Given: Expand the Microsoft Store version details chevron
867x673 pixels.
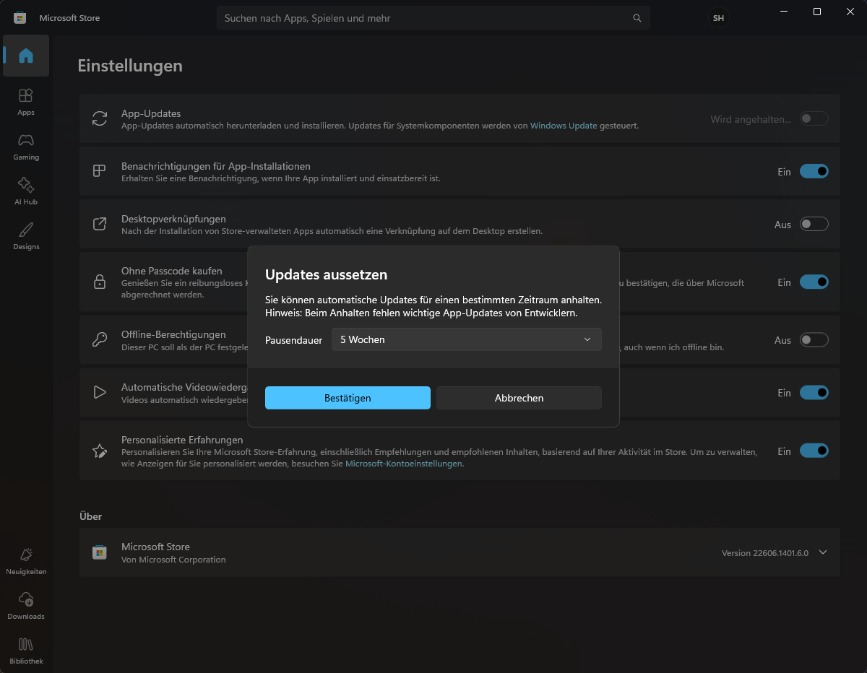Looking at the screenshot, I should coord(823,552).
